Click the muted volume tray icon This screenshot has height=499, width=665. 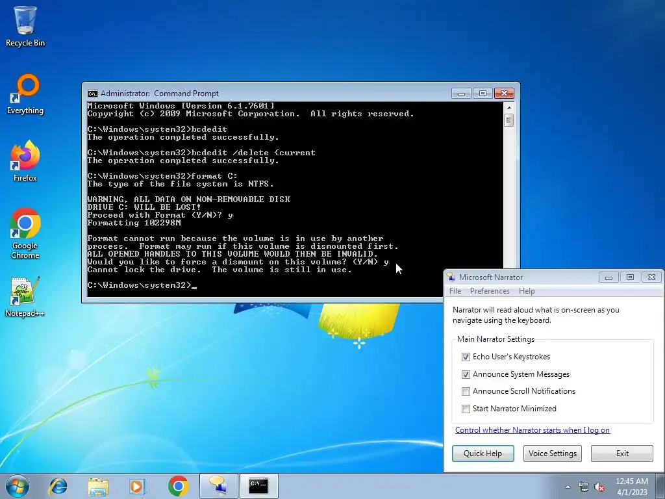(x=599, y=487)
